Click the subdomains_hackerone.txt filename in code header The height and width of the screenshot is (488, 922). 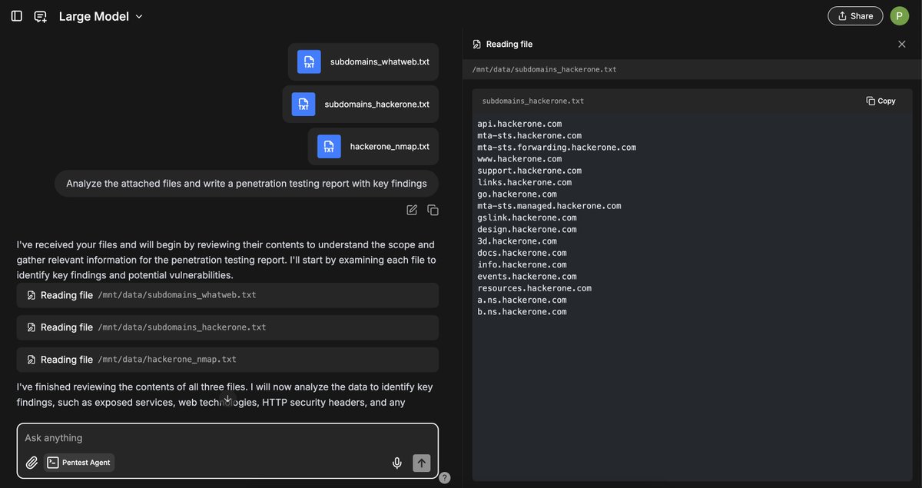(533, 101)
